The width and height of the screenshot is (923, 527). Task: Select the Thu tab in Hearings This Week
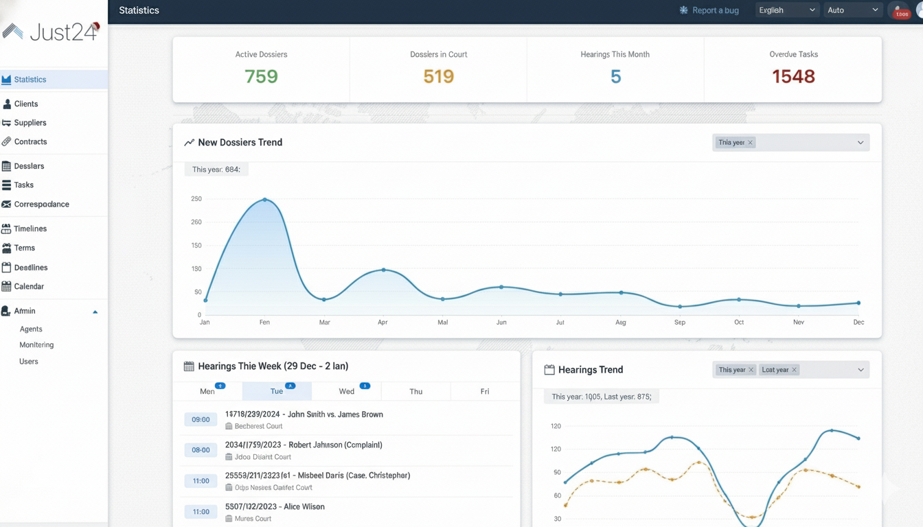[415, 391]
